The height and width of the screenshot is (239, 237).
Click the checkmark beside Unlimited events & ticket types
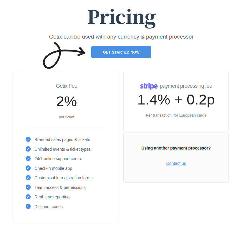[28, 149]
